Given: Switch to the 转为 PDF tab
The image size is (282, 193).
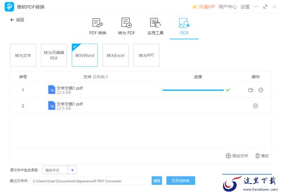Looking at the screenshot, I should point(126,26).
